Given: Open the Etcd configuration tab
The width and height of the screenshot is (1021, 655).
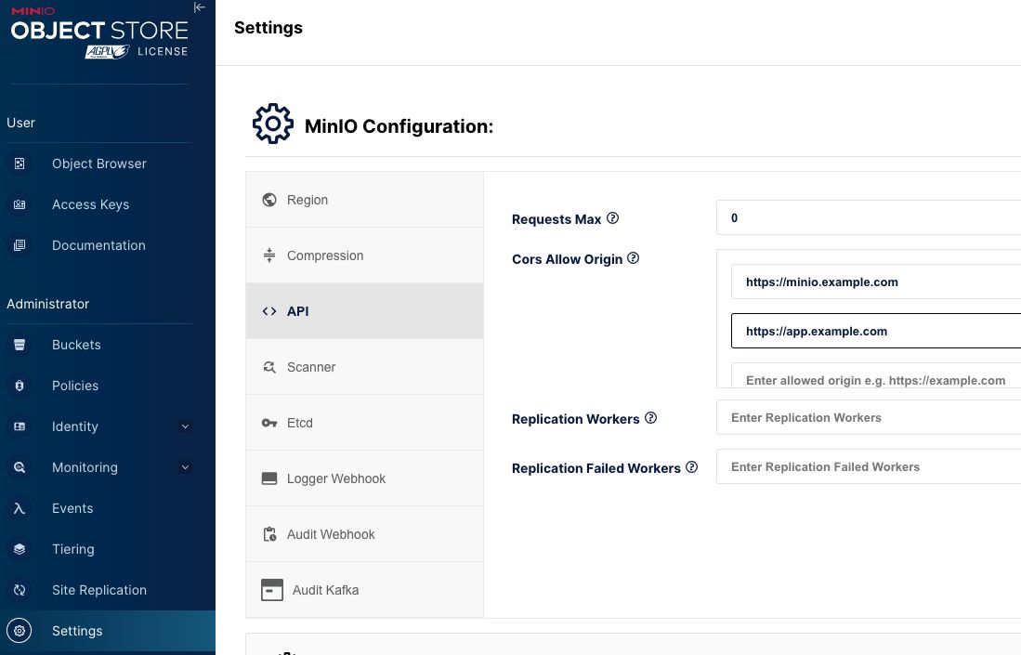Looking at the screenshot, I should (364, 423).
